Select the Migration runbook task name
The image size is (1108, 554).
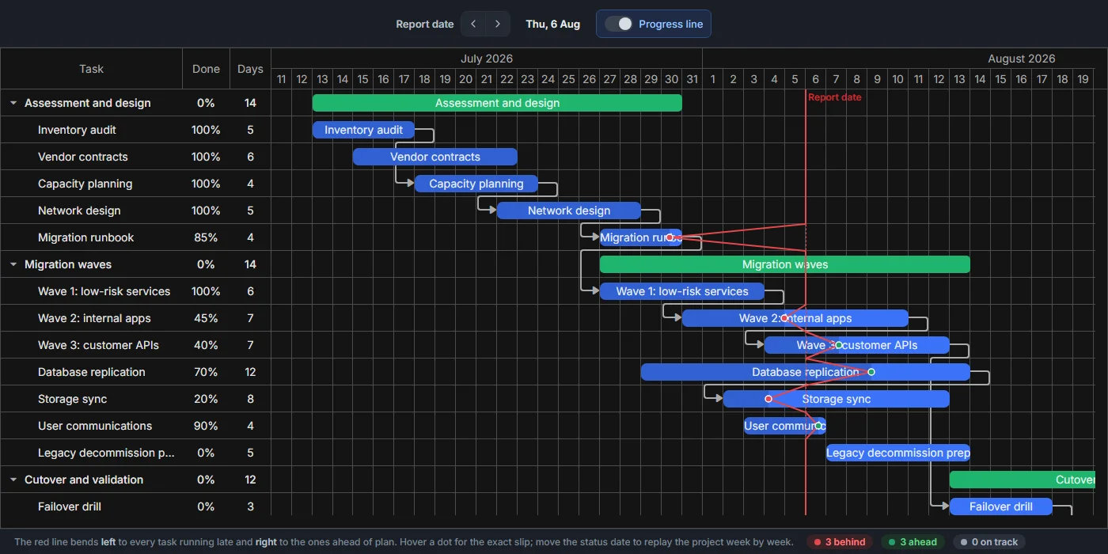pyautogui.click(x=86, y=237)
